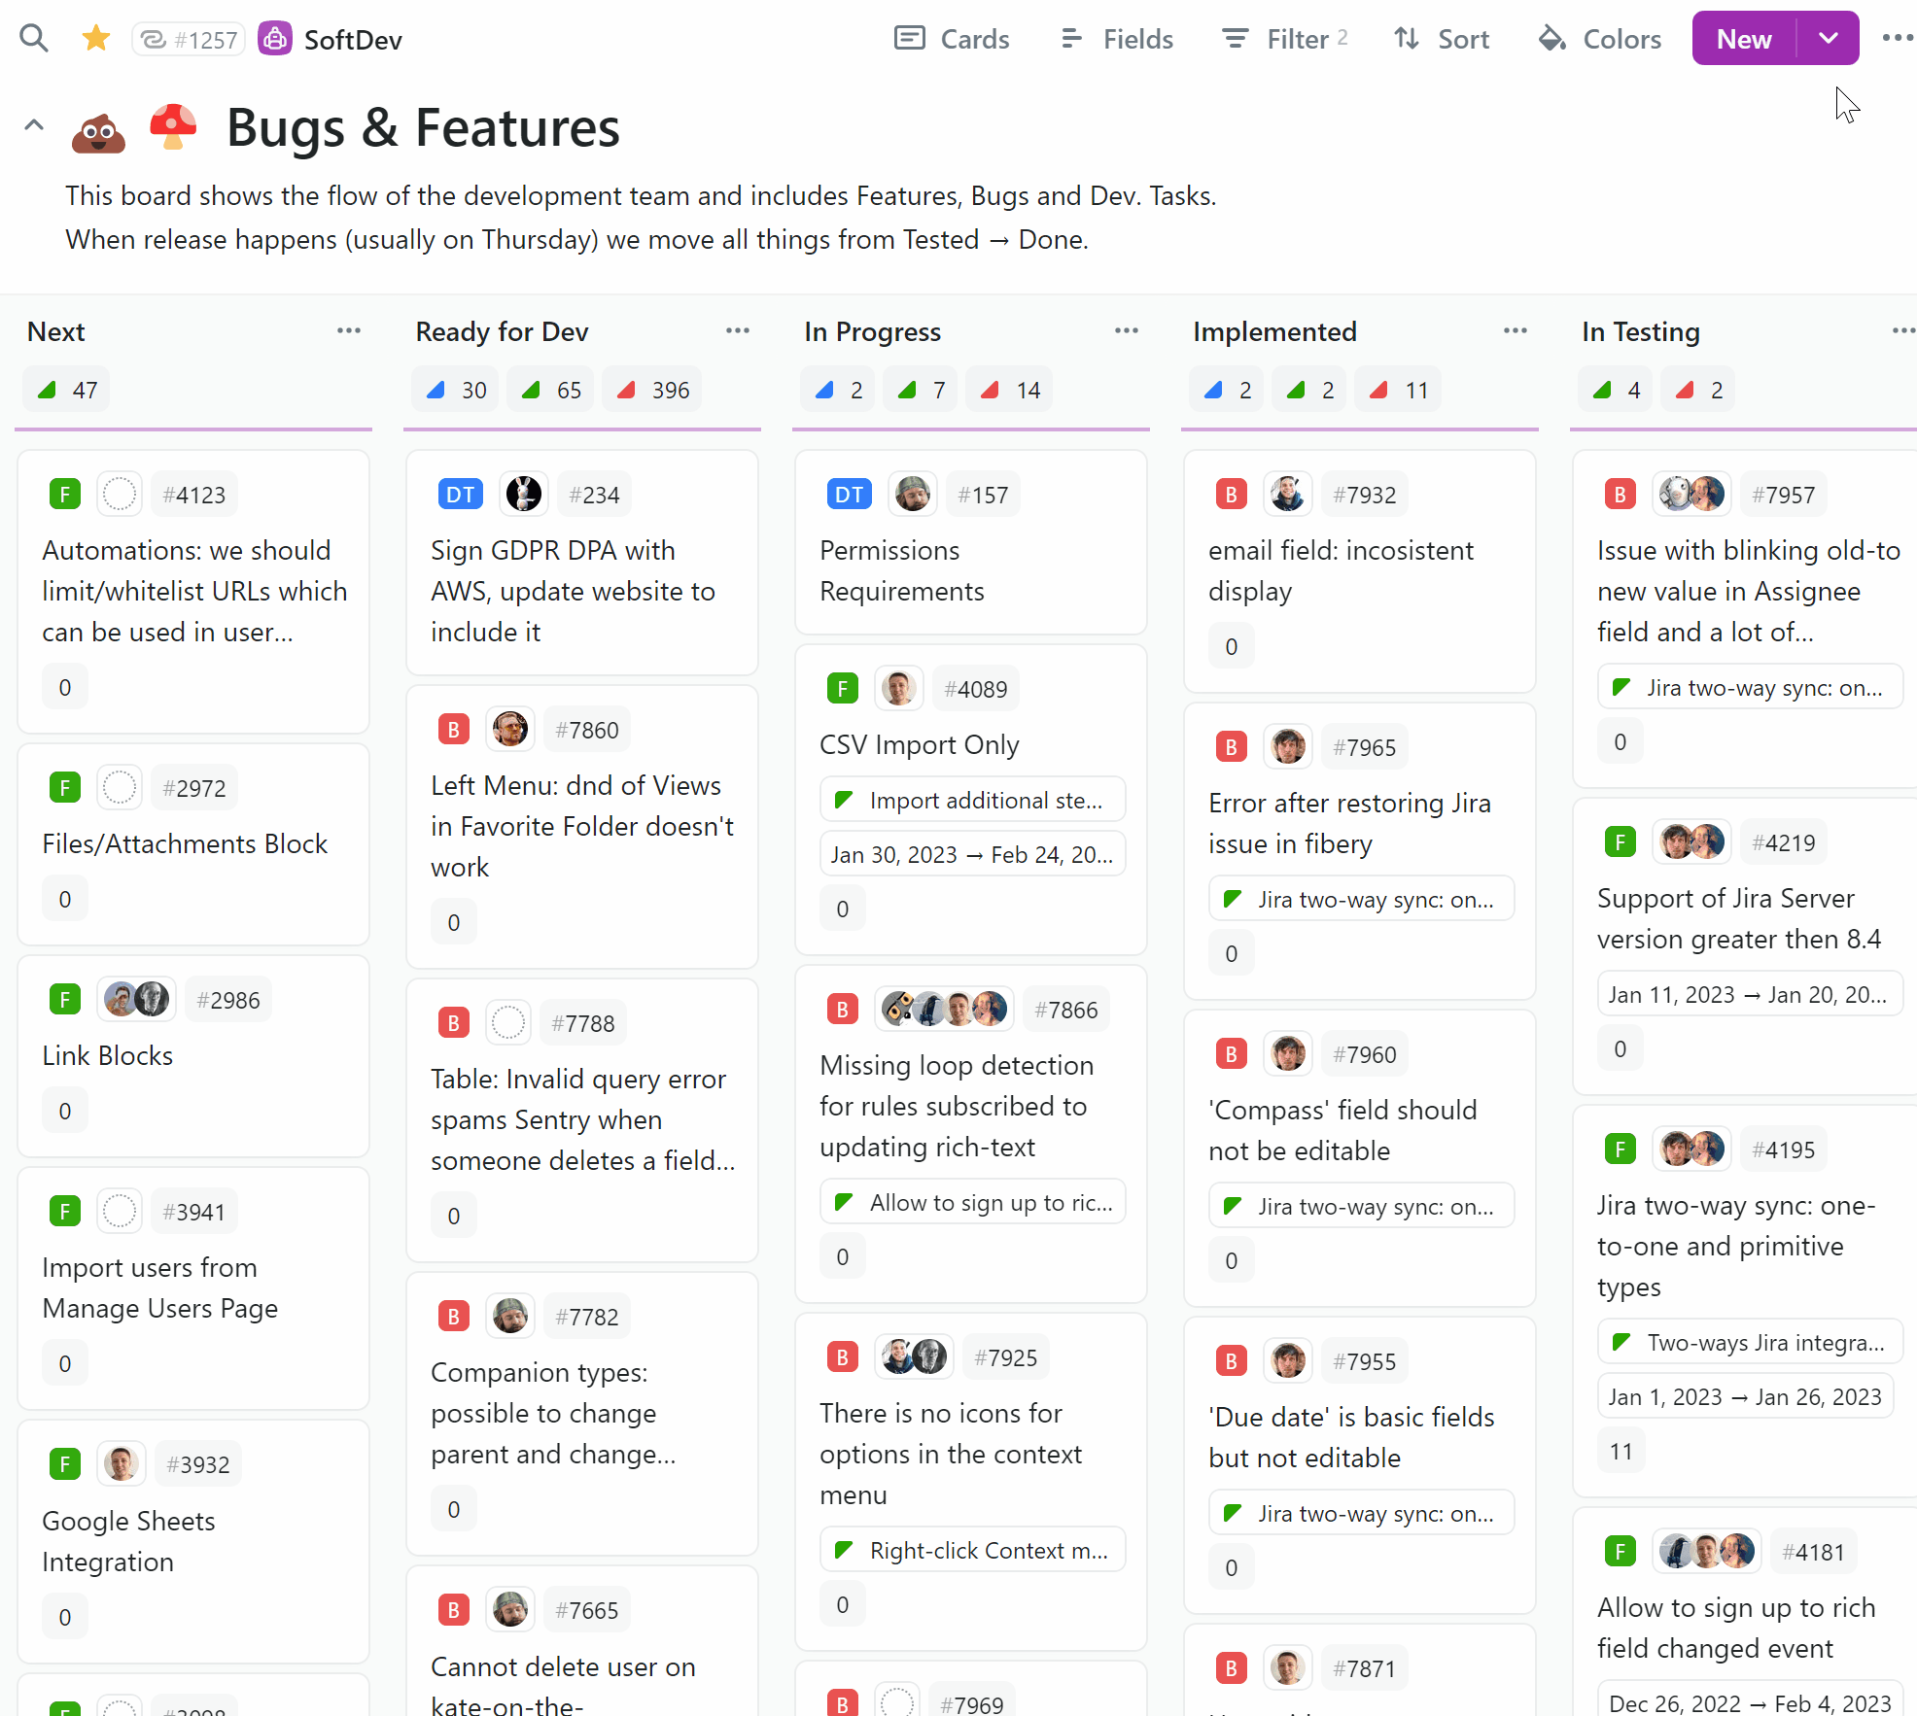Open the Next column options menu
Screen dimensions: 1917x1716
click(x=349, y=331)
